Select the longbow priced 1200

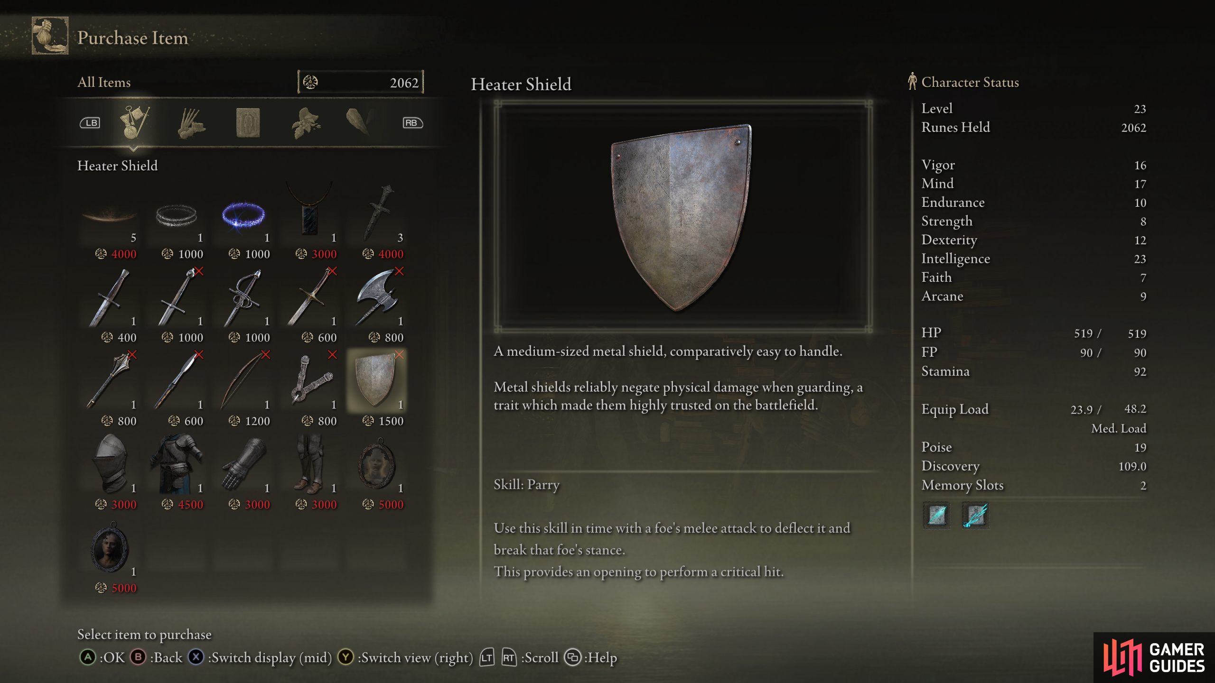pos(243,381)
